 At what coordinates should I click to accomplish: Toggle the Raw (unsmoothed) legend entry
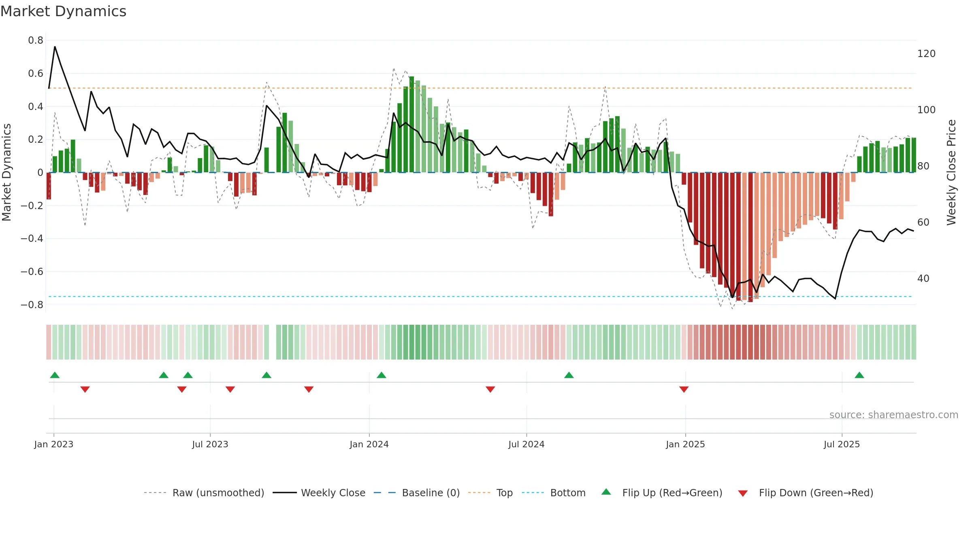point(204,493)
